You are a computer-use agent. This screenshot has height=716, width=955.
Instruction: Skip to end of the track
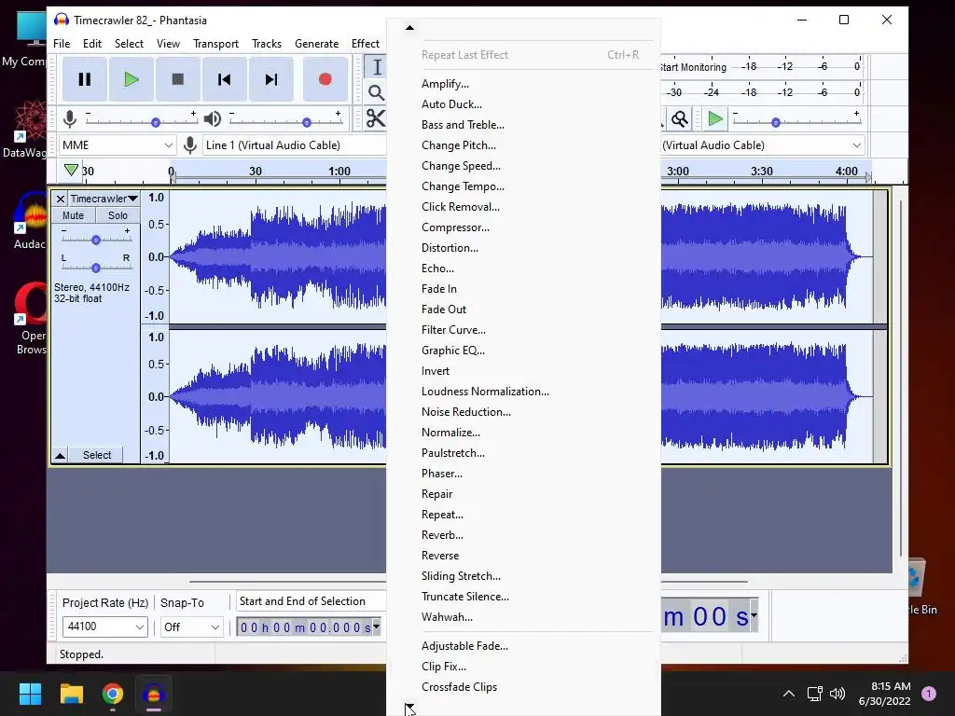pos(271,79)
